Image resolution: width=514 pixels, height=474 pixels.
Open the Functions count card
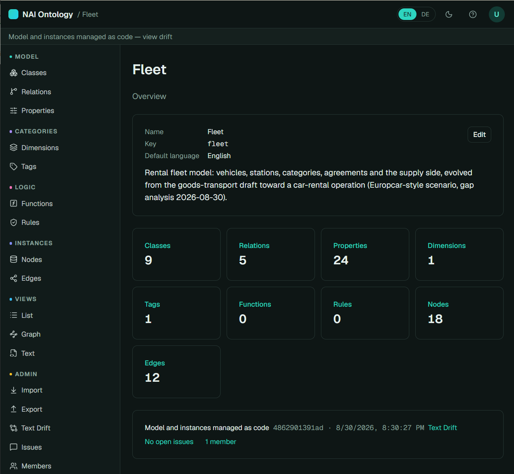point(271,313)
